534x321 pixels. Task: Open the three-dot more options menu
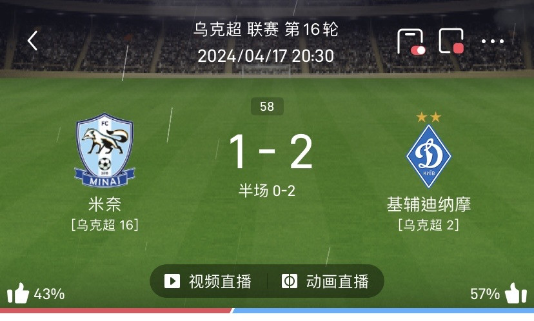[493, 41]
